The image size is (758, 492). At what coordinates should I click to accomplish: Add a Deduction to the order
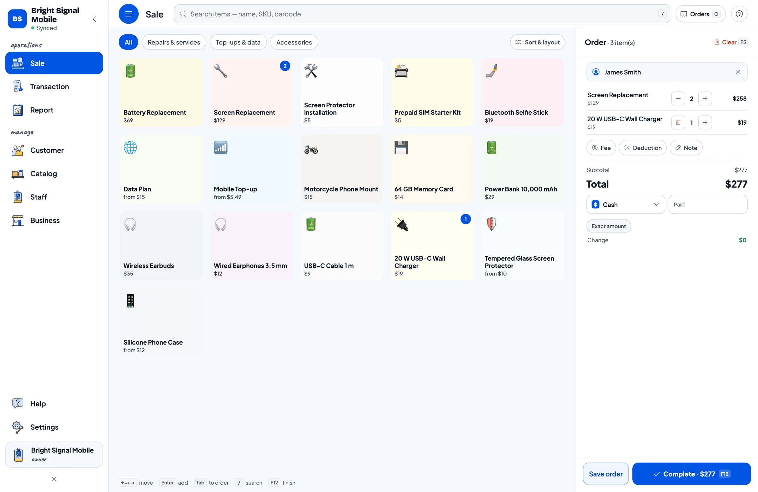click(x=642, y=148)
